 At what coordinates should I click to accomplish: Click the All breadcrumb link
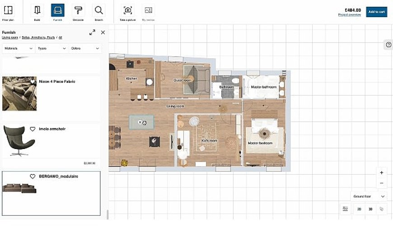tap(60, 37)
